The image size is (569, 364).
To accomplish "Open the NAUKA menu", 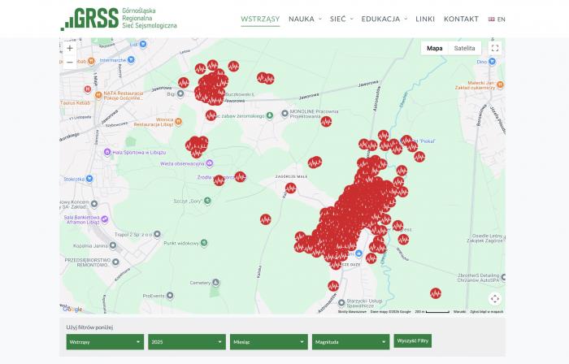I will [x=305, y=19].
